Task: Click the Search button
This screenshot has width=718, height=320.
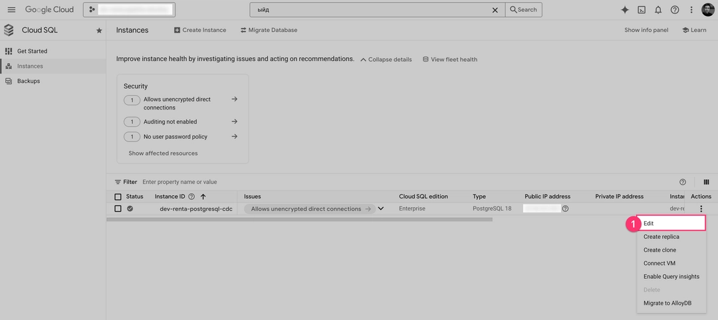Action: coord(523,9)
